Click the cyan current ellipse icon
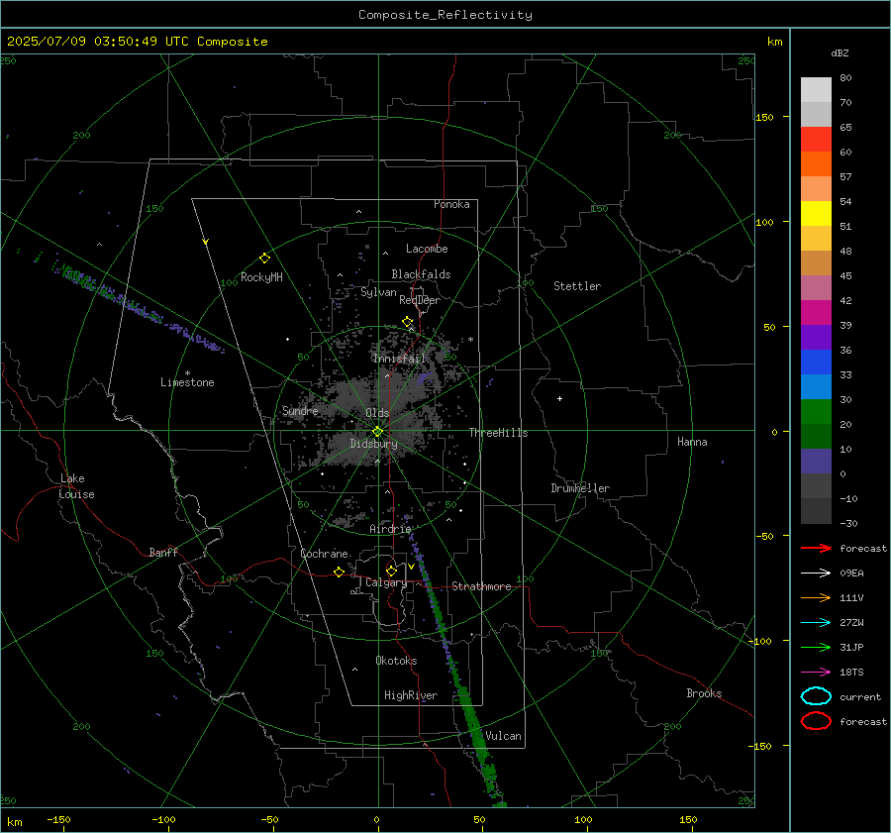891x833 pixels. [x=816, y=696]
